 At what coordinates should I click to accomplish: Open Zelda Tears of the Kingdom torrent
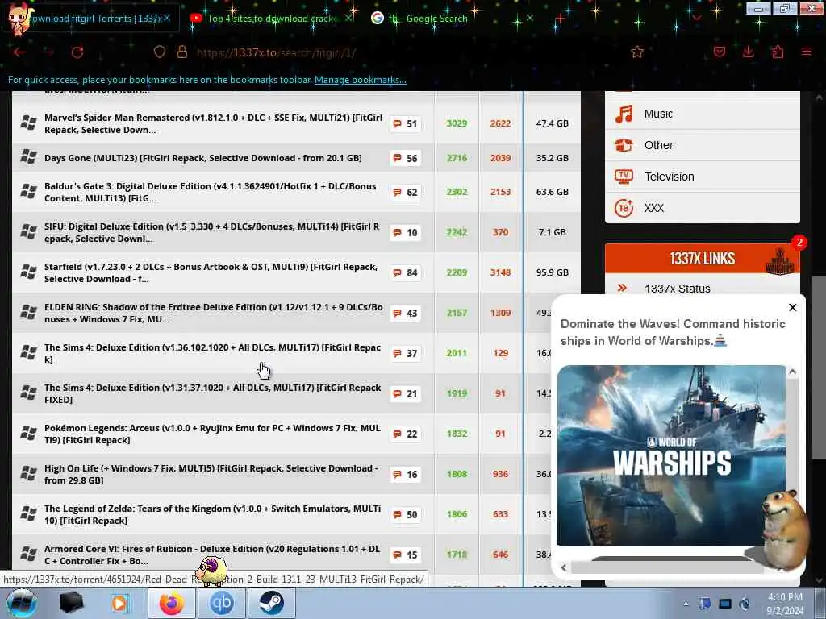click(212, 514)
